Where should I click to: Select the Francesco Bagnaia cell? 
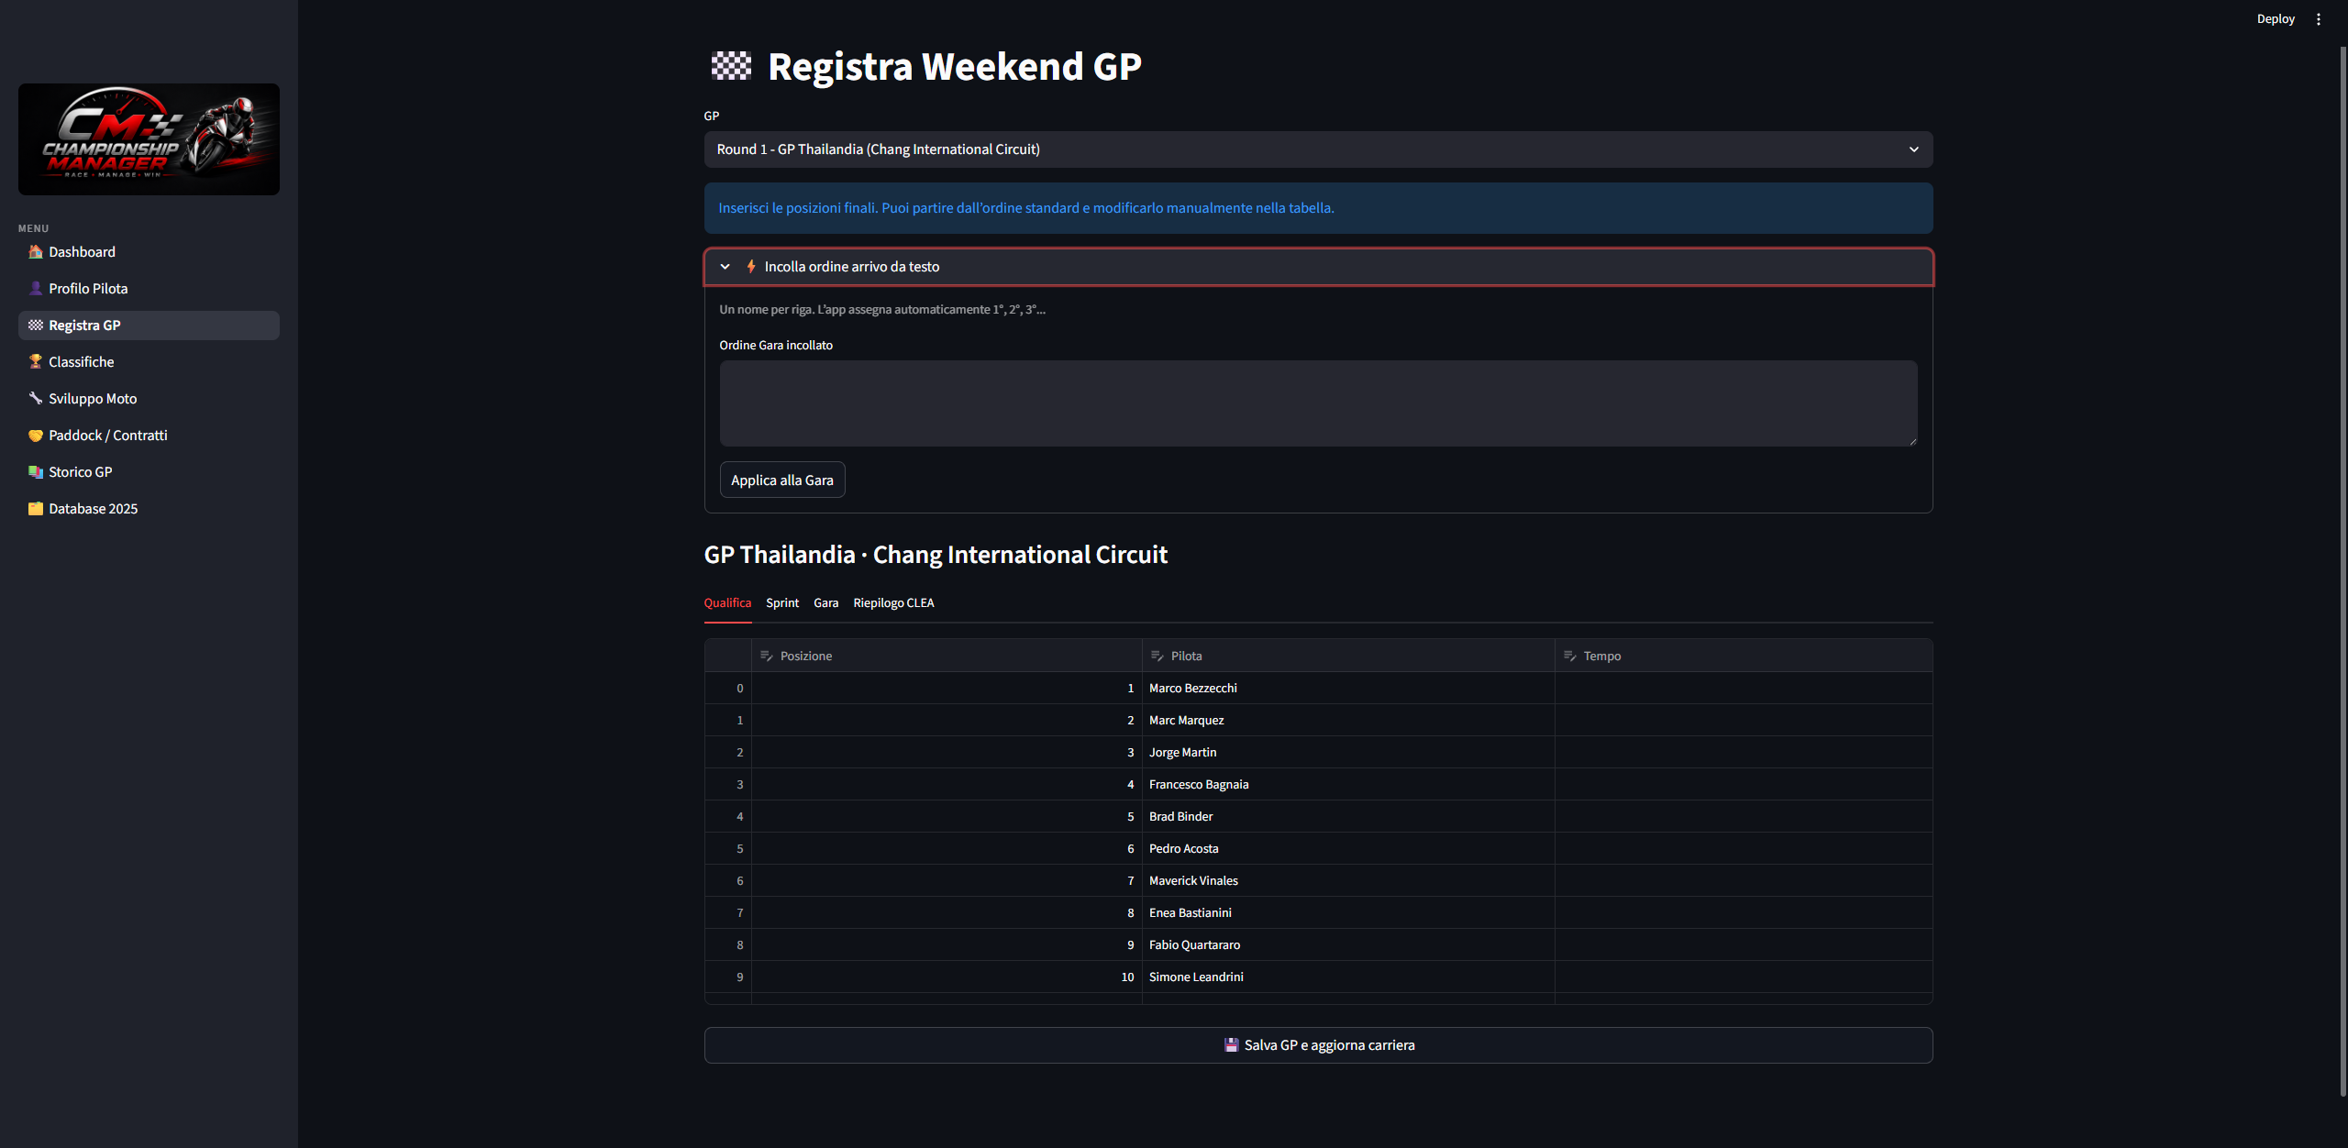coord(1348,784)
